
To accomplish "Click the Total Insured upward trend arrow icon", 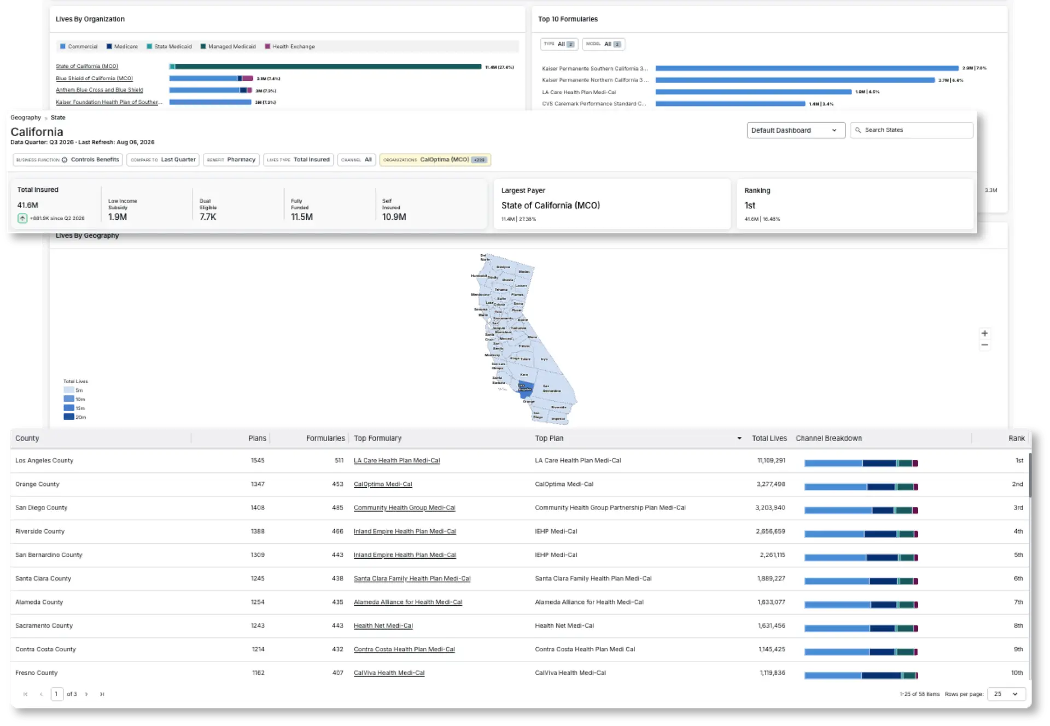I will [x=22, y=218].
